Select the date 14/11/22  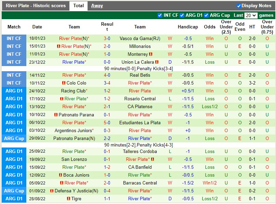(x=37, y=75)
